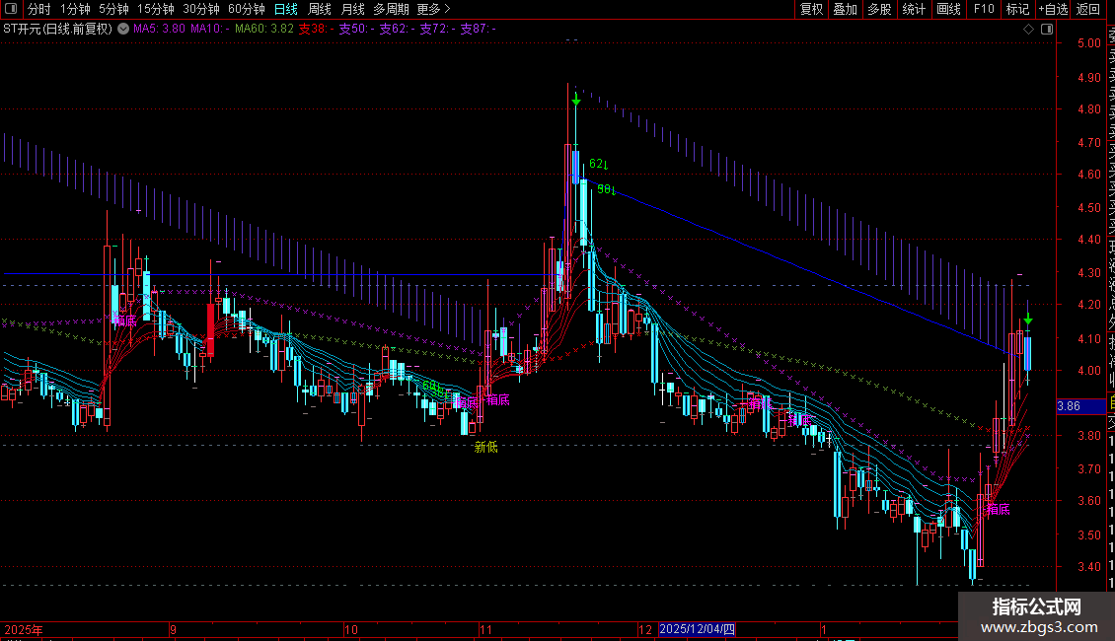1115x641 pixels.
Task: Click the 新低 marker on chart
Action: pyautogui.click(x=486, y=447)
